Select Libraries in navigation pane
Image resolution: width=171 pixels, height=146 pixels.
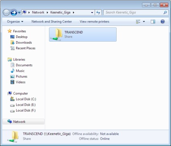[x=19, y=59]
